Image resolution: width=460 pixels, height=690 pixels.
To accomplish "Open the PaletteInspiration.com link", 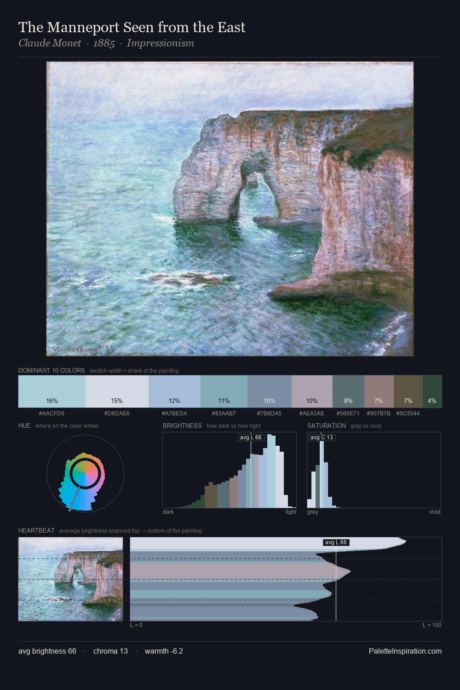I will tap(405, 651).
